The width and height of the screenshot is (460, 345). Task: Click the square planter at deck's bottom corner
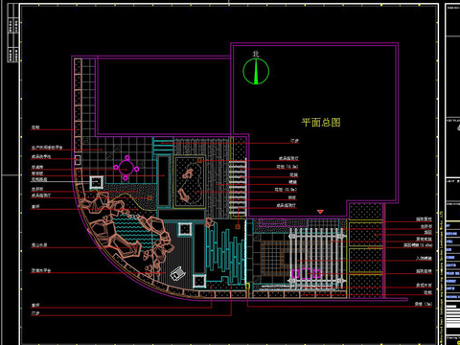[199, 281]
